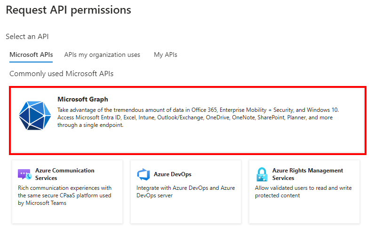
Task: Click the Microsoft Graph title
Action: click(82, 99)
